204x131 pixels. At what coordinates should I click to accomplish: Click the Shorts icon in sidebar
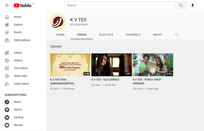[x=7, y=32]
